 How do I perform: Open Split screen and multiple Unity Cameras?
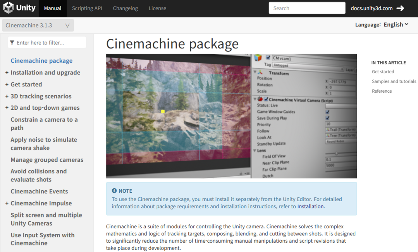tap(46, 219)
